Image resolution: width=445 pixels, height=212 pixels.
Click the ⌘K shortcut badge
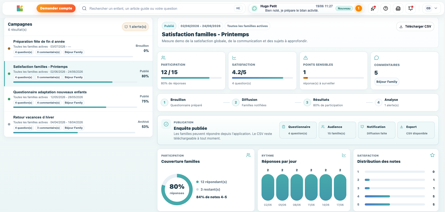pyautogui.click(x=238, y=8)
